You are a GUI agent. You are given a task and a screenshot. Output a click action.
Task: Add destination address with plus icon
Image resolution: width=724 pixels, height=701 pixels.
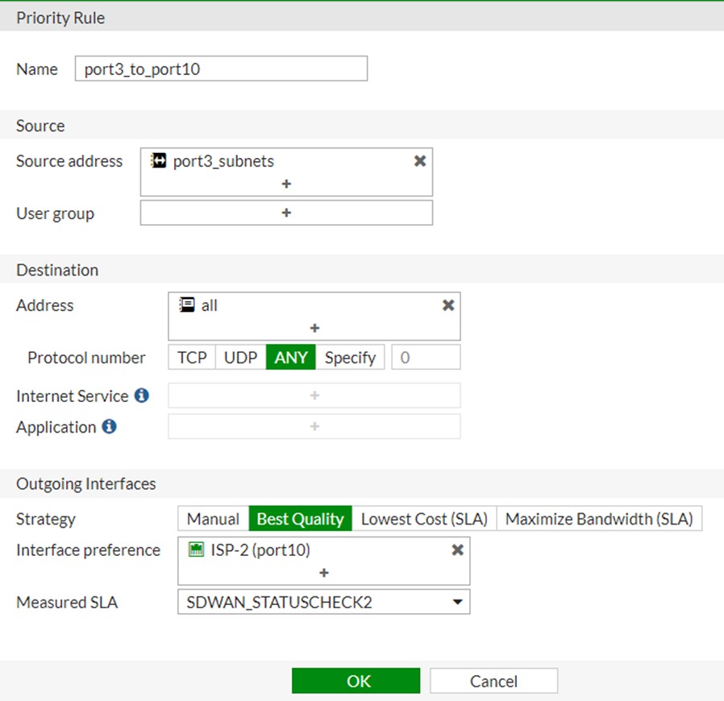coord(314,328)
